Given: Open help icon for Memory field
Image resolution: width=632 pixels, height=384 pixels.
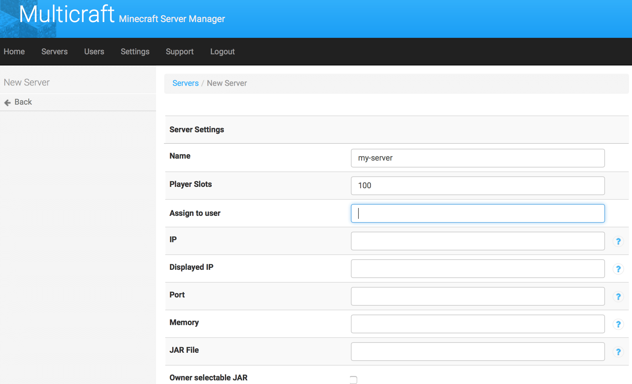Looking at the screenshot, I should (x=618, y=324).
